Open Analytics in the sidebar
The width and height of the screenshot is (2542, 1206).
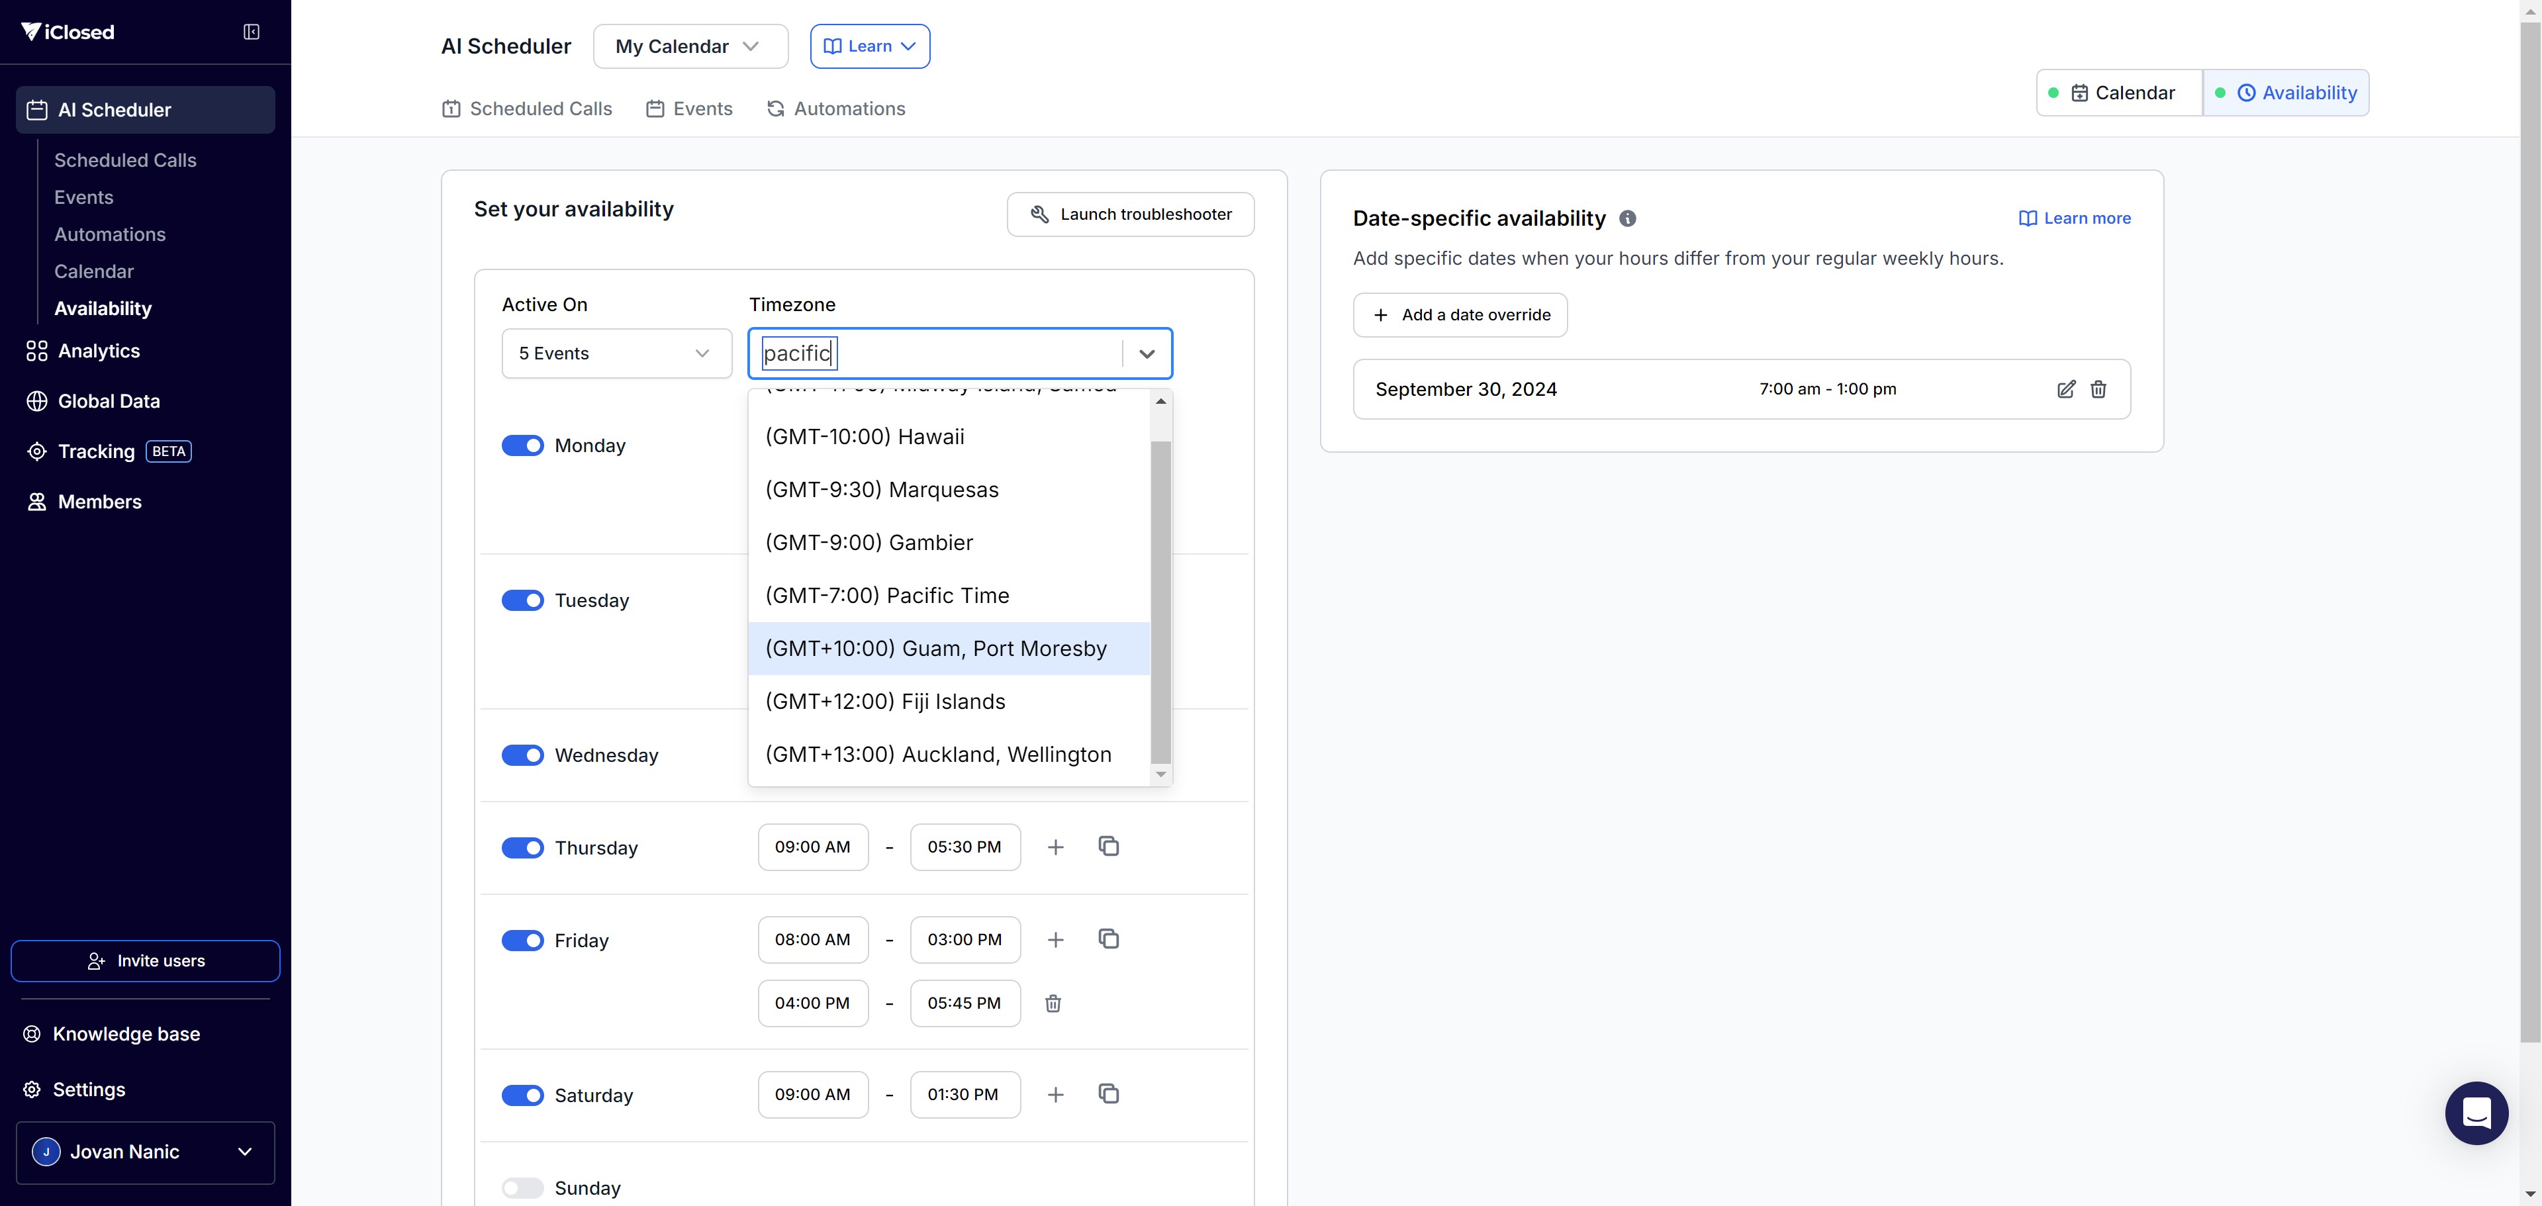[99, 350]
